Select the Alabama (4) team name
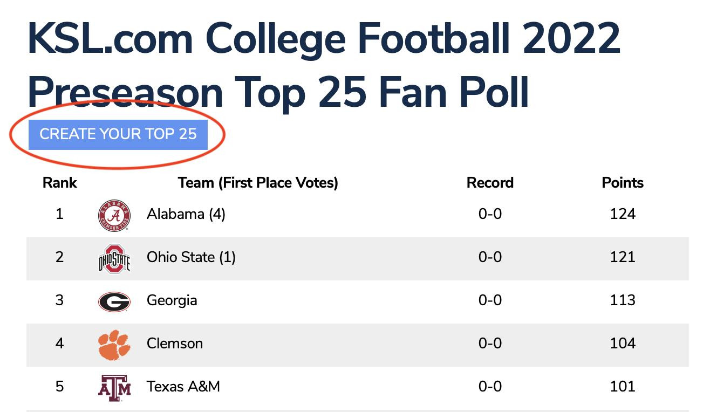Image resolution: width=710 pixels, height=412 pixels. pos(186,214)
